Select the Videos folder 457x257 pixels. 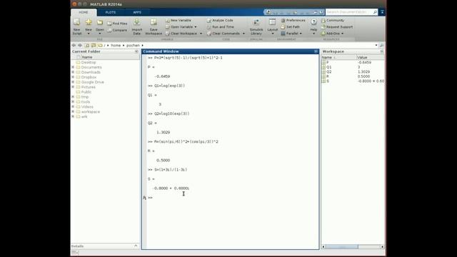[x=87, y=107]
